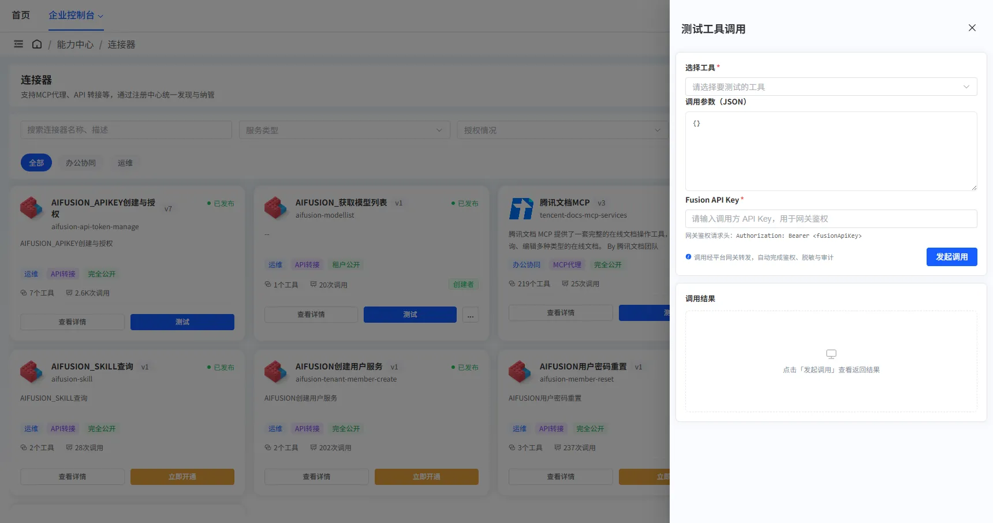The height and width of the screenshot is (523, 993).
Task: Click the AIFUSION创建用户服务 card logo
Action: pyautogui.click(x=276, y=372)
